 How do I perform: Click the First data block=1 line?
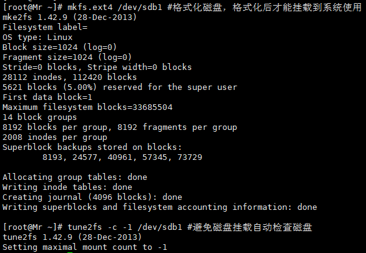click(x=47, y=97)
